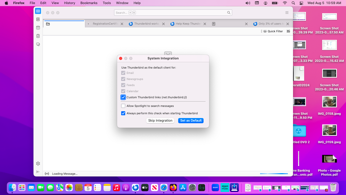This screenshot has height=195, width=346.
Task: Open the Chat space in Thunderbird sidebar
Action: click(38, 44)
